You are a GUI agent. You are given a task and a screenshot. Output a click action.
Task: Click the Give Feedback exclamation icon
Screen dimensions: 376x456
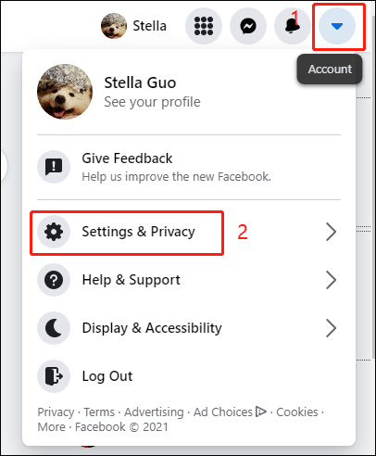(x=54, y=167)
